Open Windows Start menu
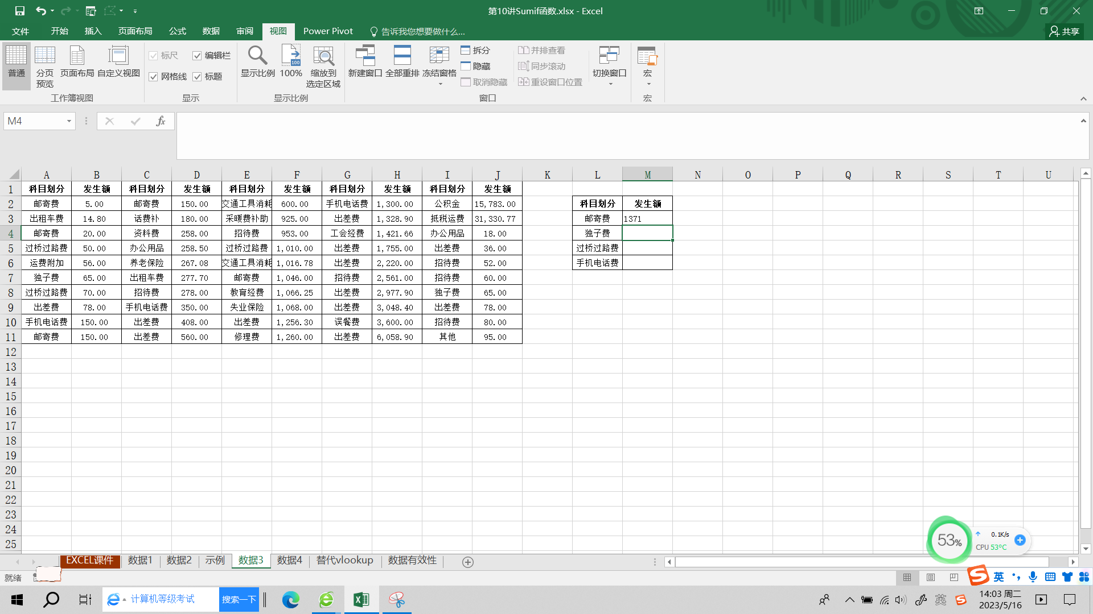This screenshot has width=1093, height=614. (17, 599)
